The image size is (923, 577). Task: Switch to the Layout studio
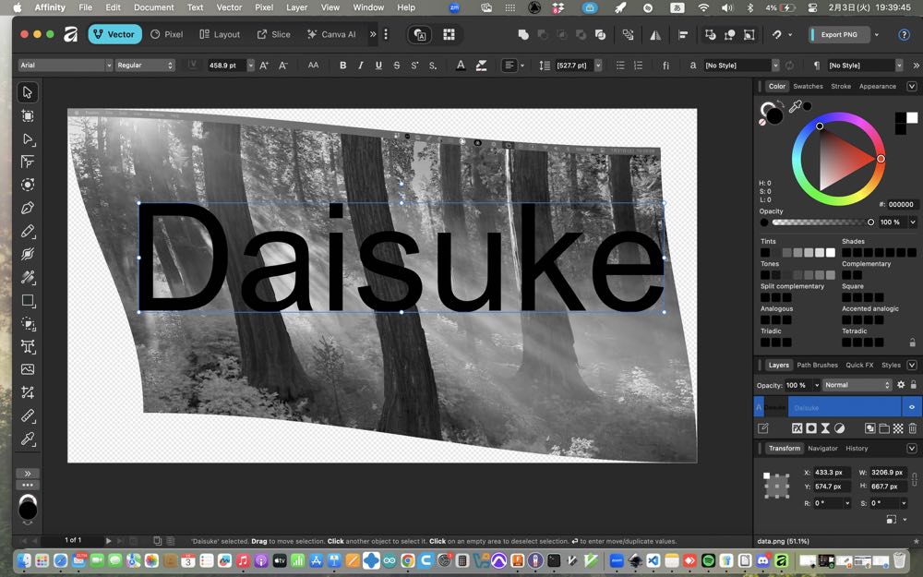tap(220, 35)
